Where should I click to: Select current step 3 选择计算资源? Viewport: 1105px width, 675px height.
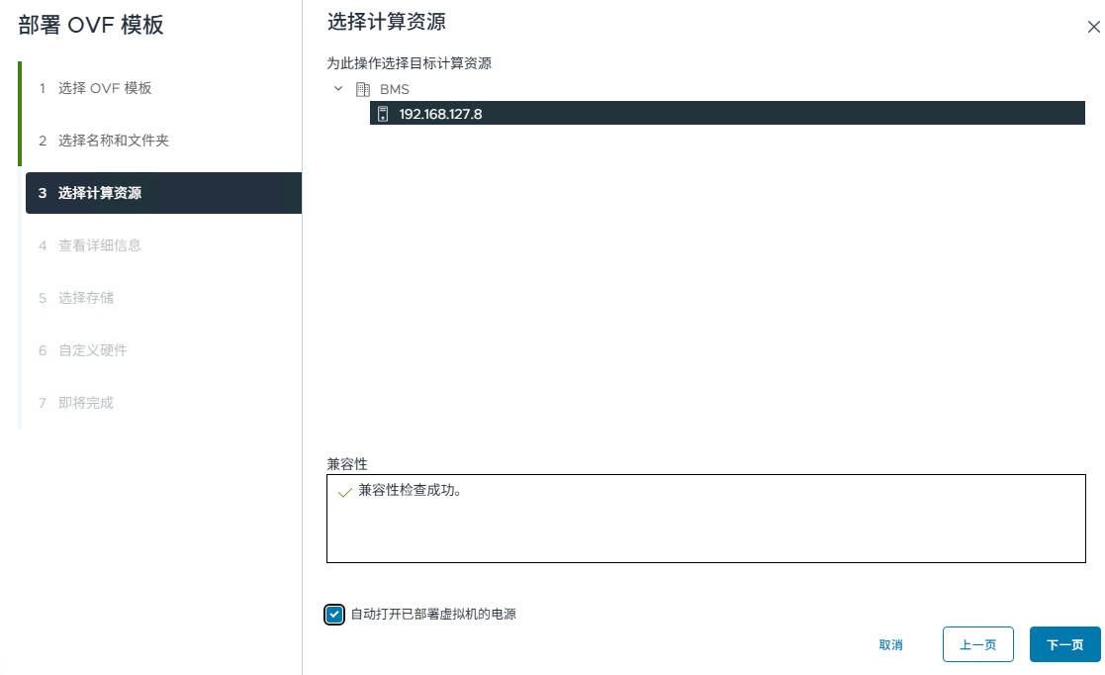(x=99, y=193)
